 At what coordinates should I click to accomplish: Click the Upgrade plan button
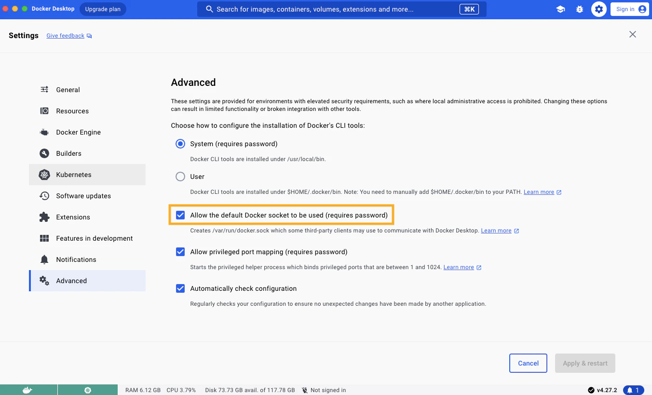click(103, 9)
